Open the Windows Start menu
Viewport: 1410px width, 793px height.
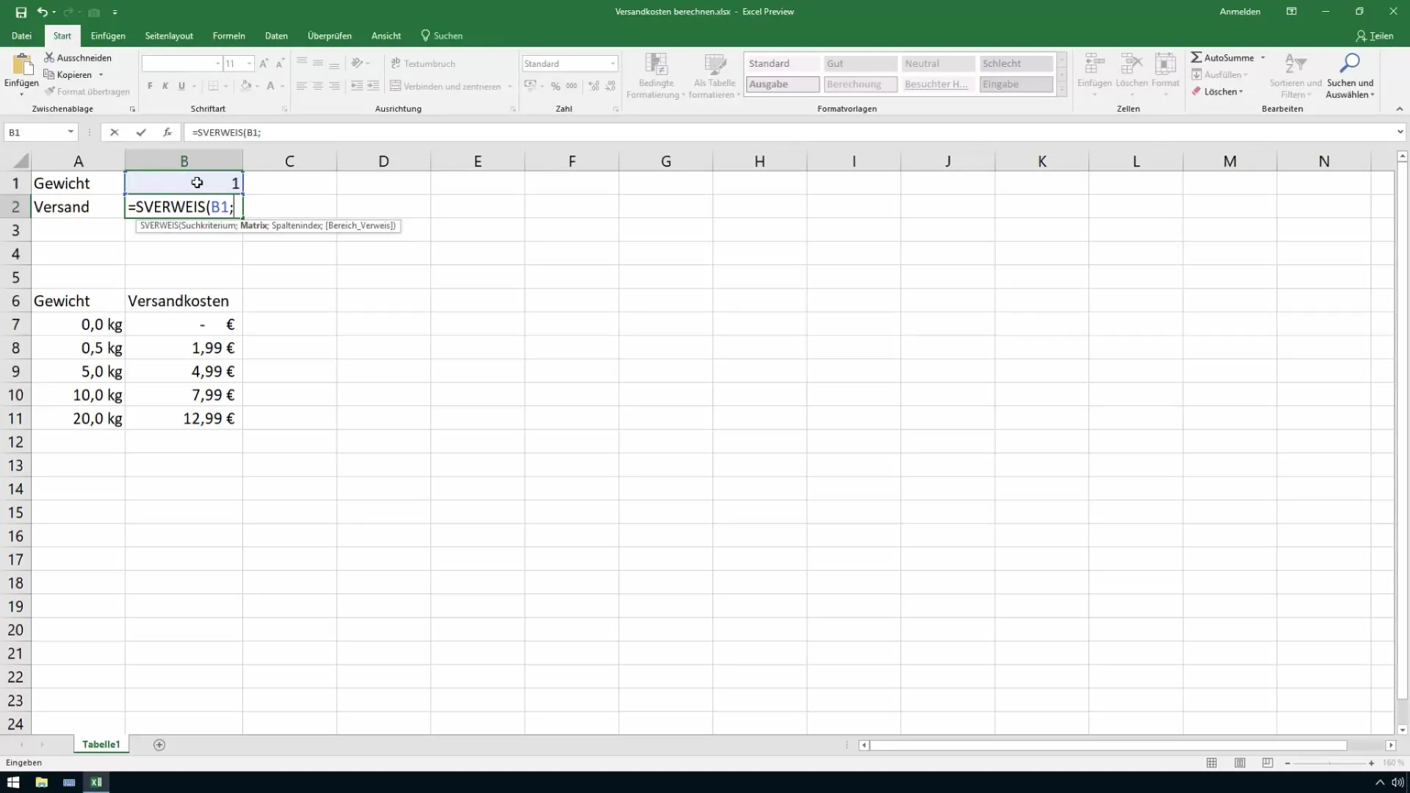pos(13,782)
